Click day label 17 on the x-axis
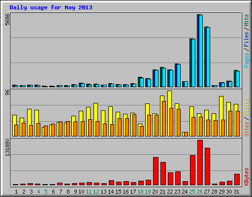 [x=133, y=192]
